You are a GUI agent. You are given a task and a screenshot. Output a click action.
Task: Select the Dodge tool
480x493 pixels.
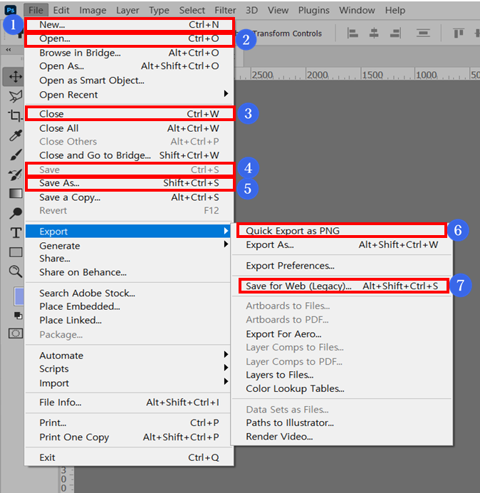click(15, 213)
